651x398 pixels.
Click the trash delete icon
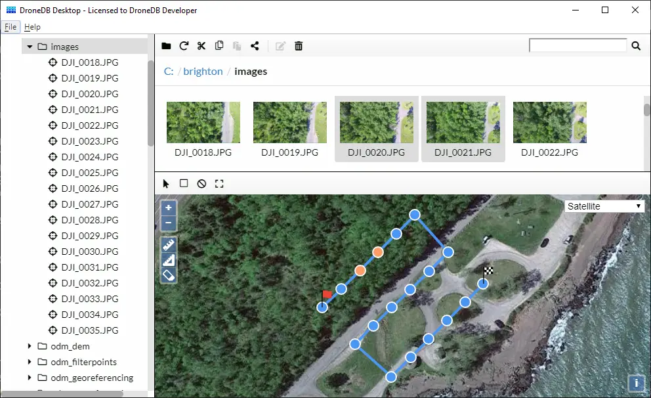[x=299, y=46]
